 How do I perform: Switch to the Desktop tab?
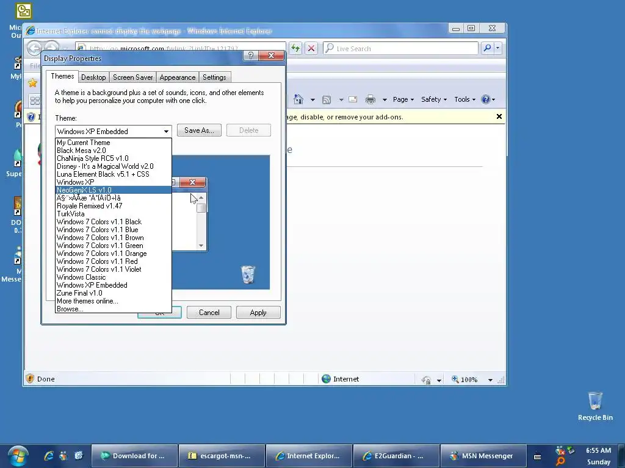click(93, 77)
